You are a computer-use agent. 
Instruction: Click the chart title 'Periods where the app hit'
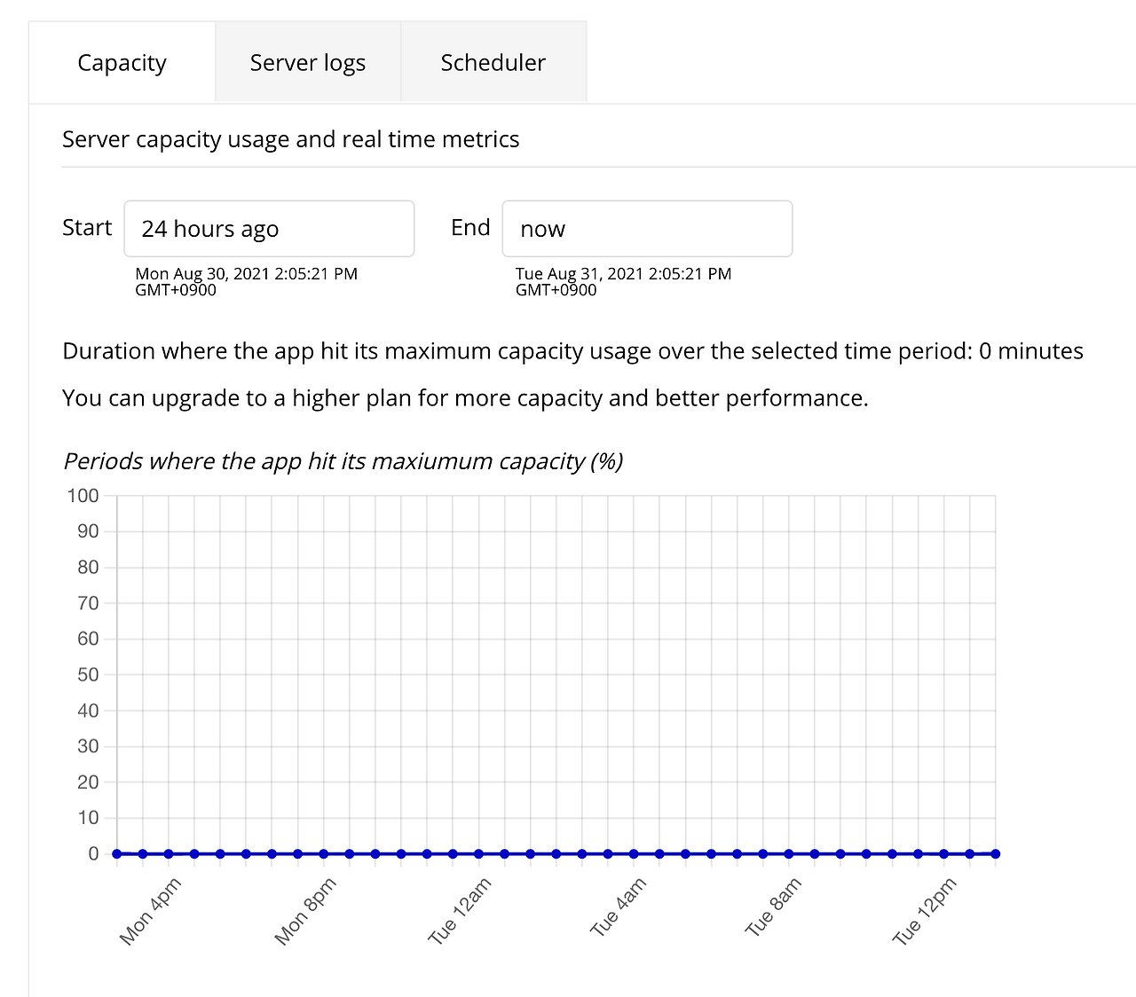click(x=343, y=461)
